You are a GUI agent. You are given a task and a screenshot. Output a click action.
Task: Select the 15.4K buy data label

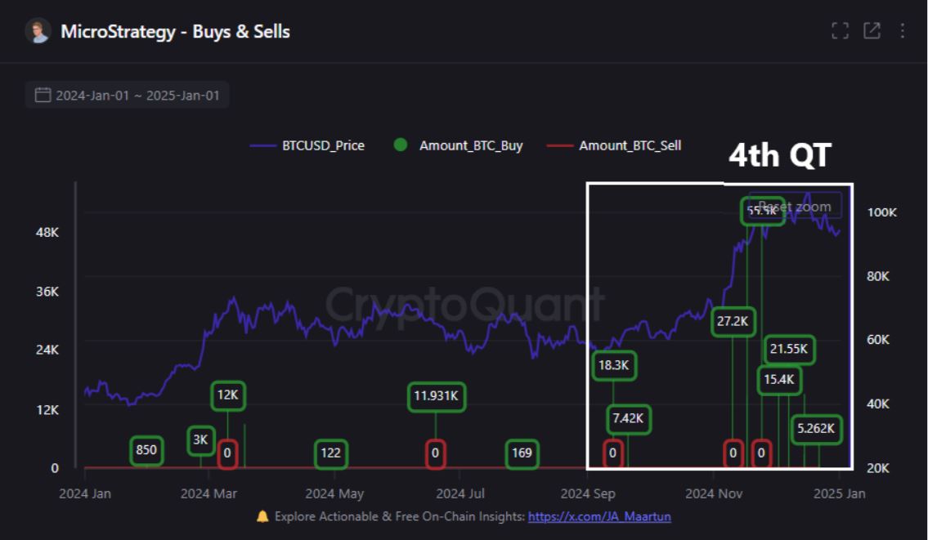tap(779, 380)
